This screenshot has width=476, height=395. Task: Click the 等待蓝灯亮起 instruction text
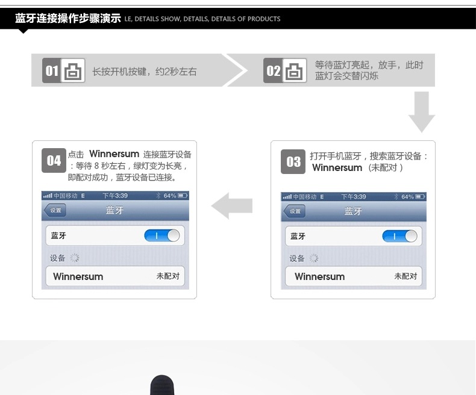[x=369, y=70]
